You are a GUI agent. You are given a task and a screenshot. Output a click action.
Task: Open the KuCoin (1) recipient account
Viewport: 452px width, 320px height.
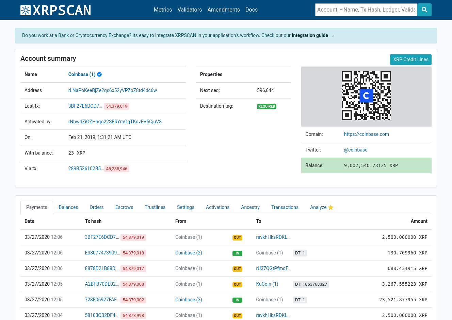[267, 284]
